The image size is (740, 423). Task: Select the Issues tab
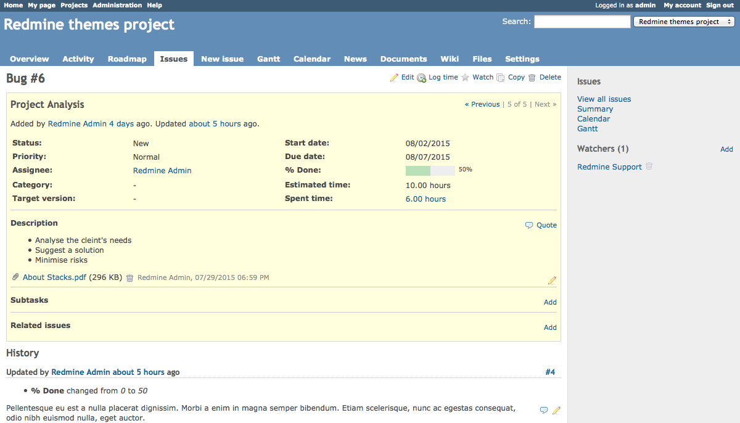tap(174, 59)
